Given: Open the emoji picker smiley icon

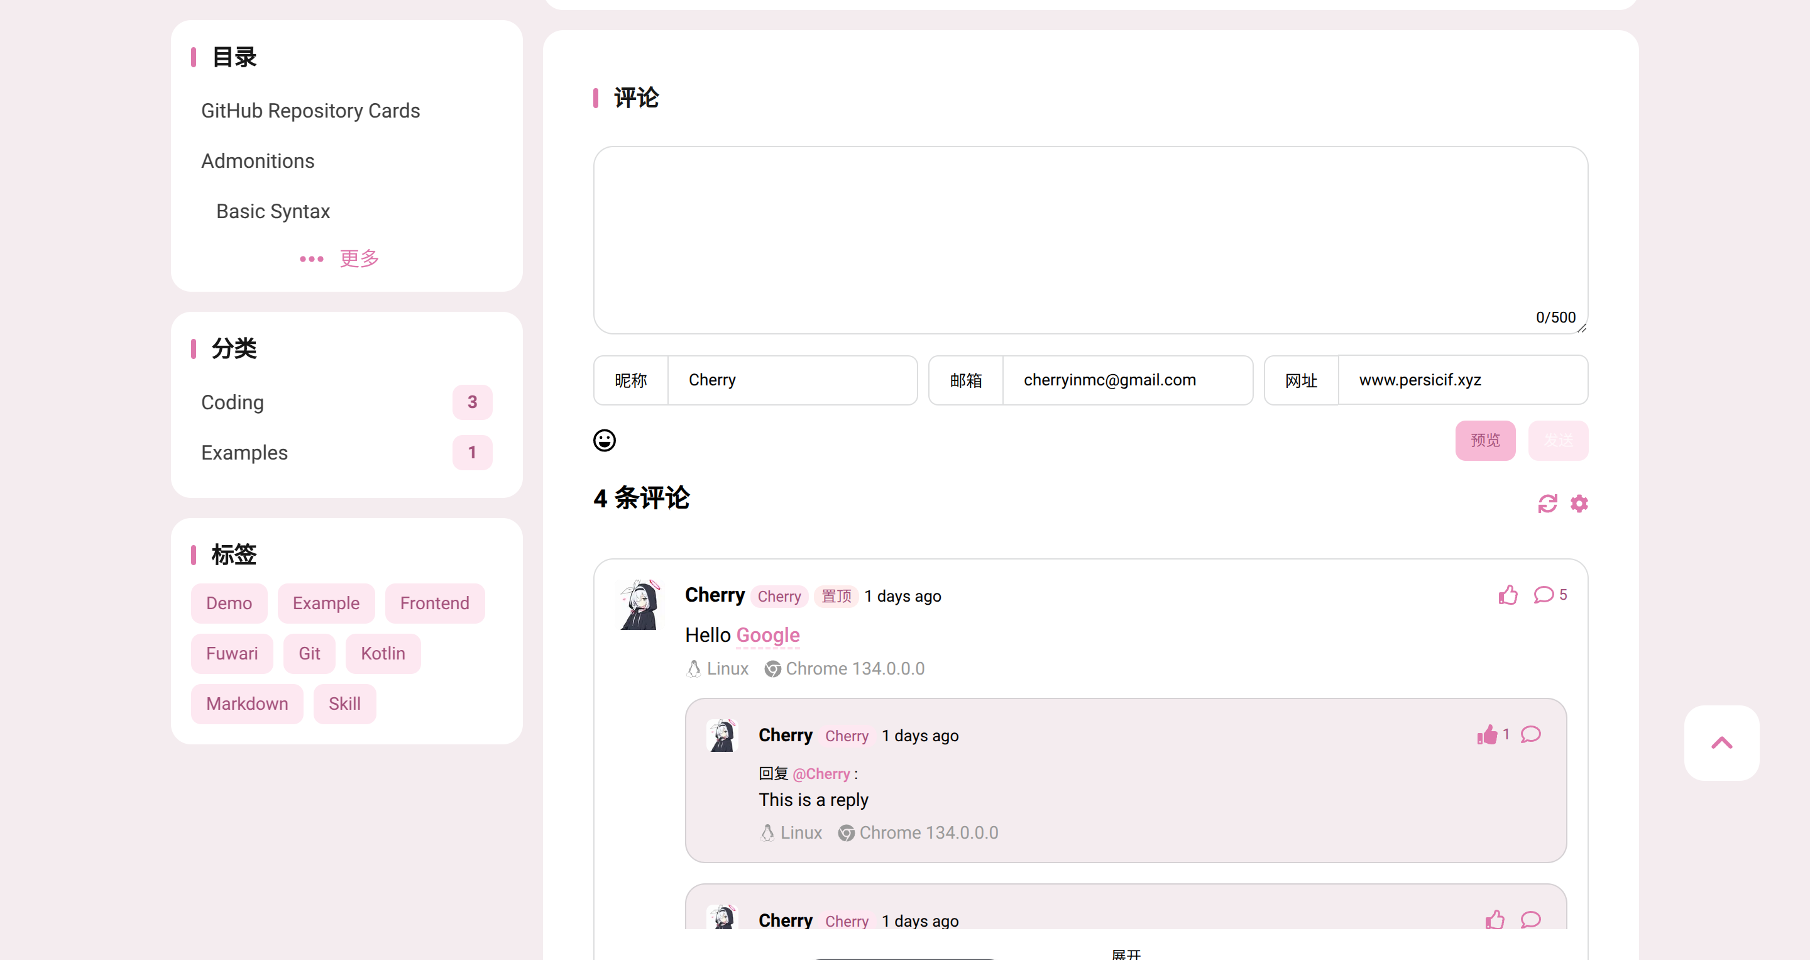Looking at the screenshot, I should (604, 441).
